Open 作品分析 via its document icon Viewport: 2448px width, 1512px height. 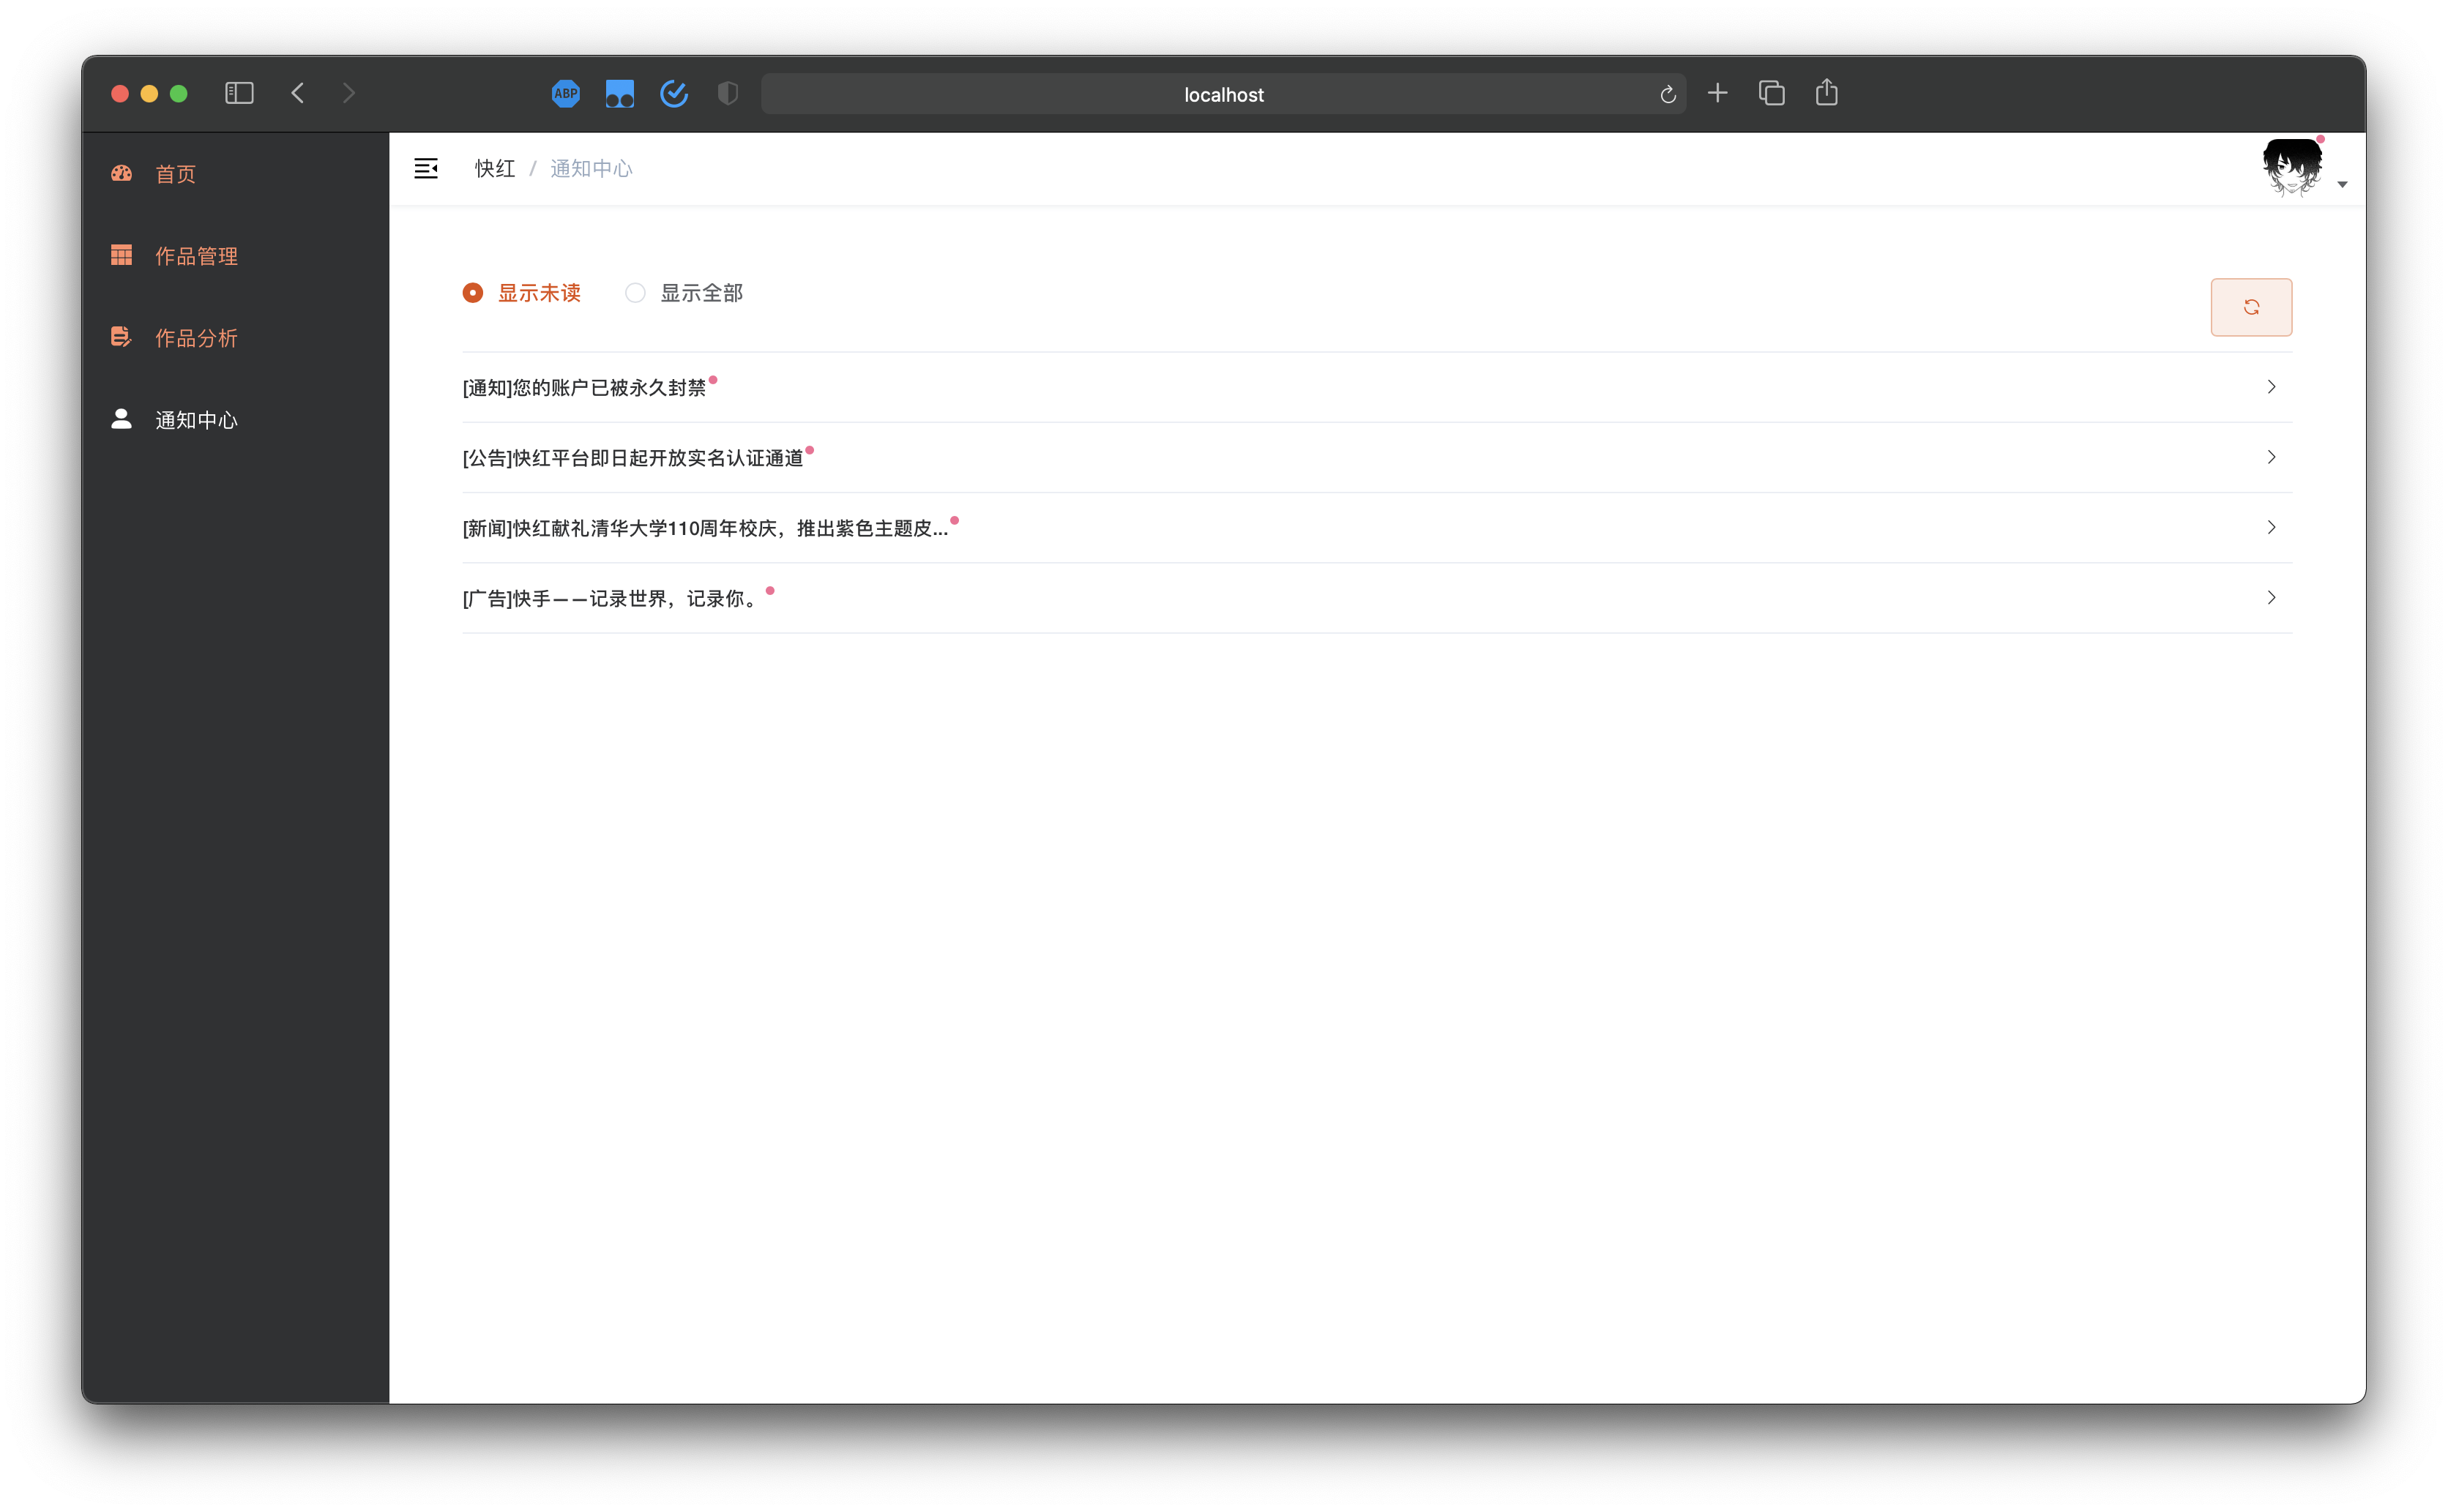[121, 337]
